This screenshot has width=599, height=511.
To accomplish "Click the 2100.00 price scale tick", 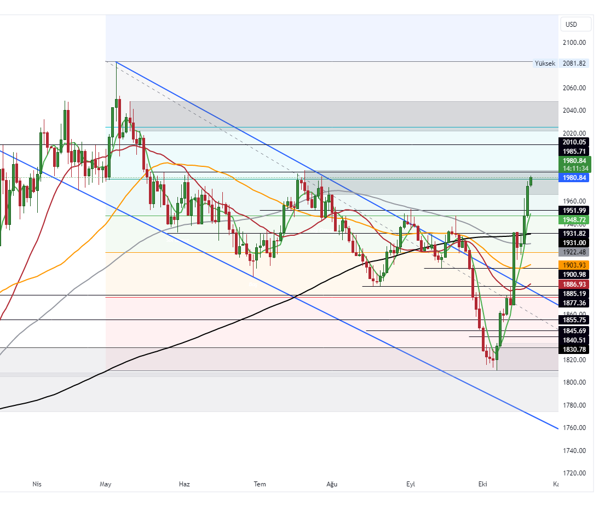I will (574, 43).
